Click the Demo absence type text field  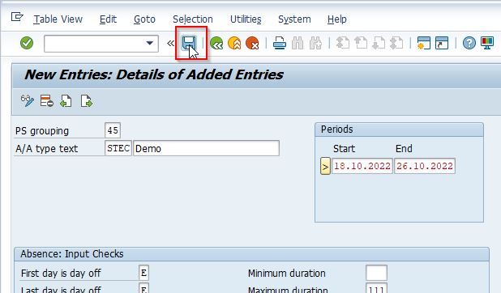pos(206,148)
